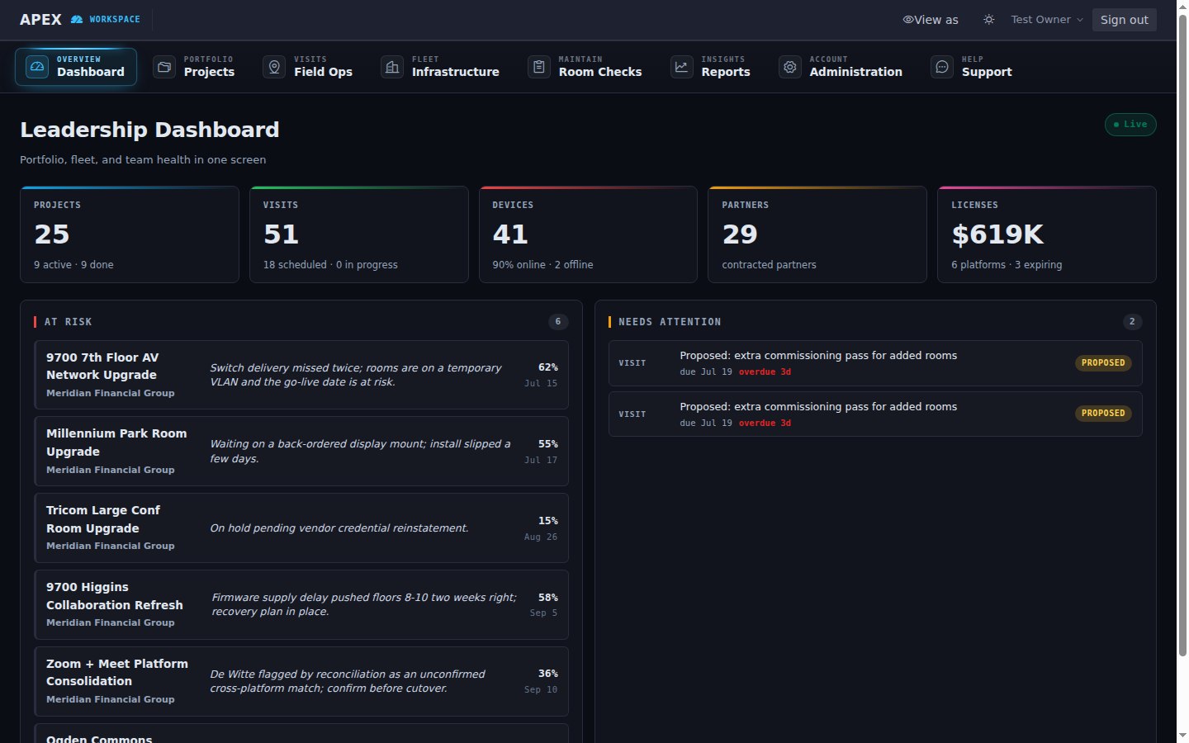Viewport: 1189px width, 743px height.
Task: Click note about switch delivery missed twice
Action: tap(356, 375)
